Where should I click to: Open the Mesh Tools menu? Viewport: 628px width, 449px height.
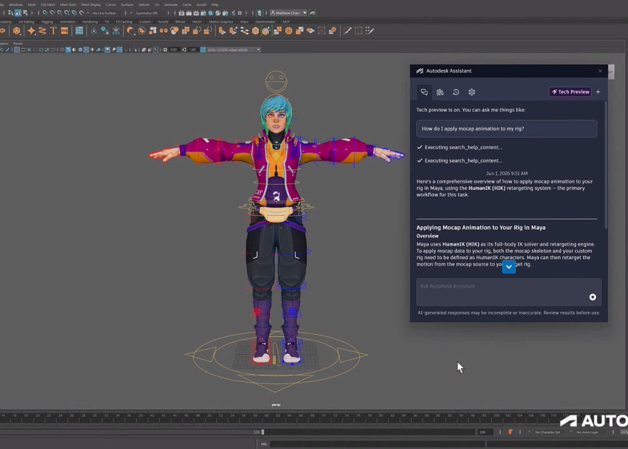coord(68,5)
